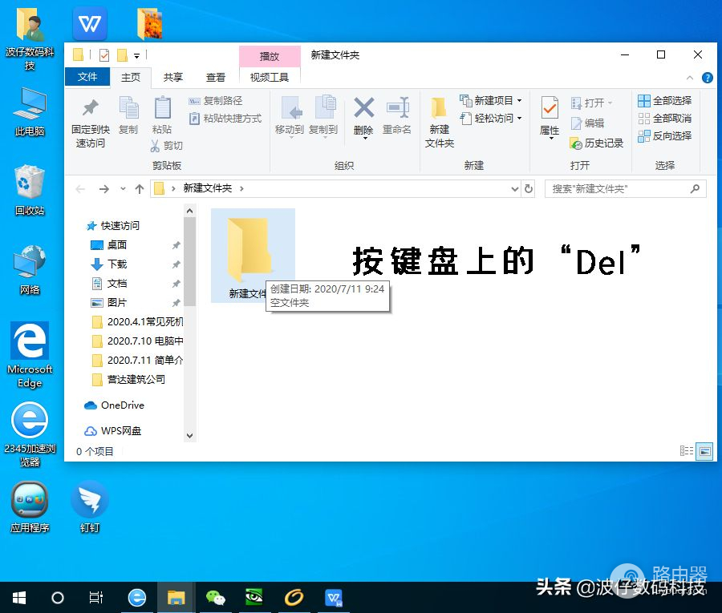The height and width of the screenshot is (613, 722).
Task: Switch to large icons view toggle
Action: pos(704,451)
